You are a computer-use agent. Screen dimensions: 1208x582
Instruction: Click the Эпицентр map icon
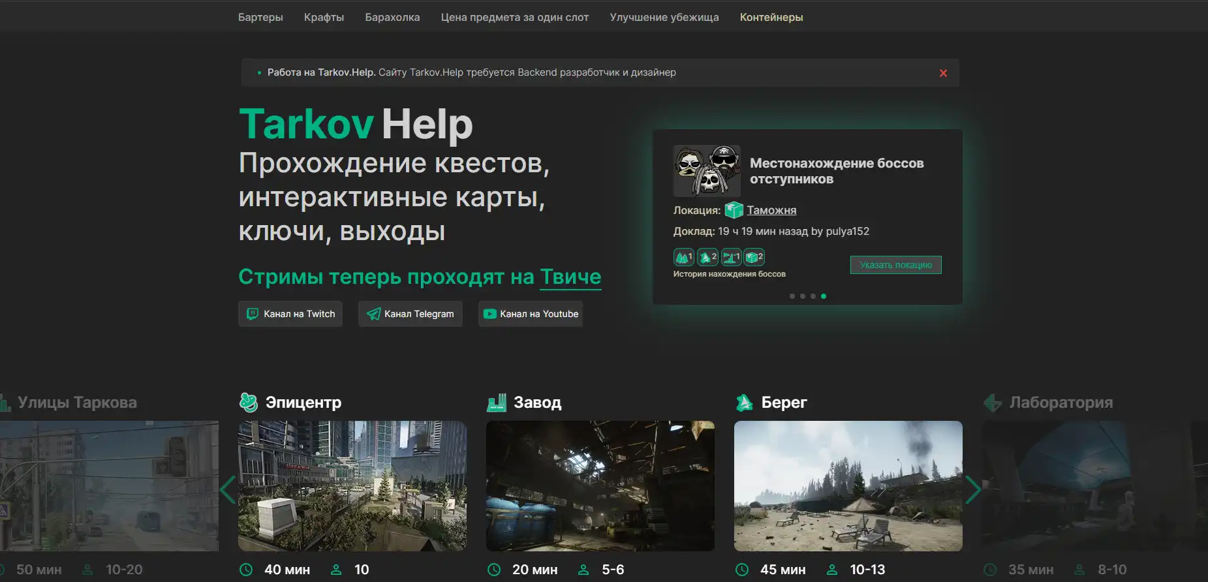point(249,403)
